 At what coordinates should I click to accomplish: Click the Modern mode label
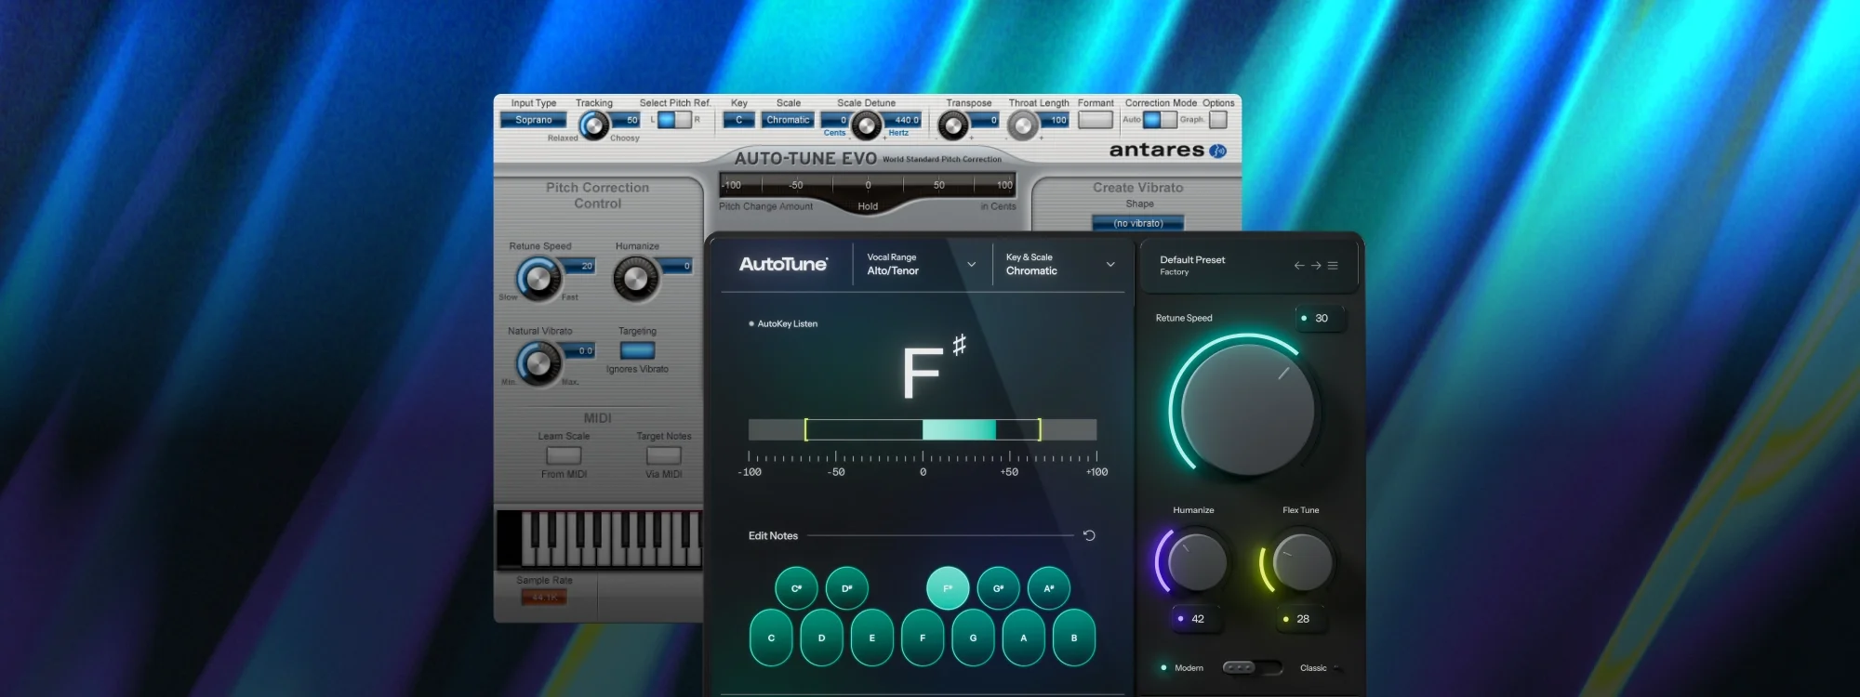coord(1189,668)
